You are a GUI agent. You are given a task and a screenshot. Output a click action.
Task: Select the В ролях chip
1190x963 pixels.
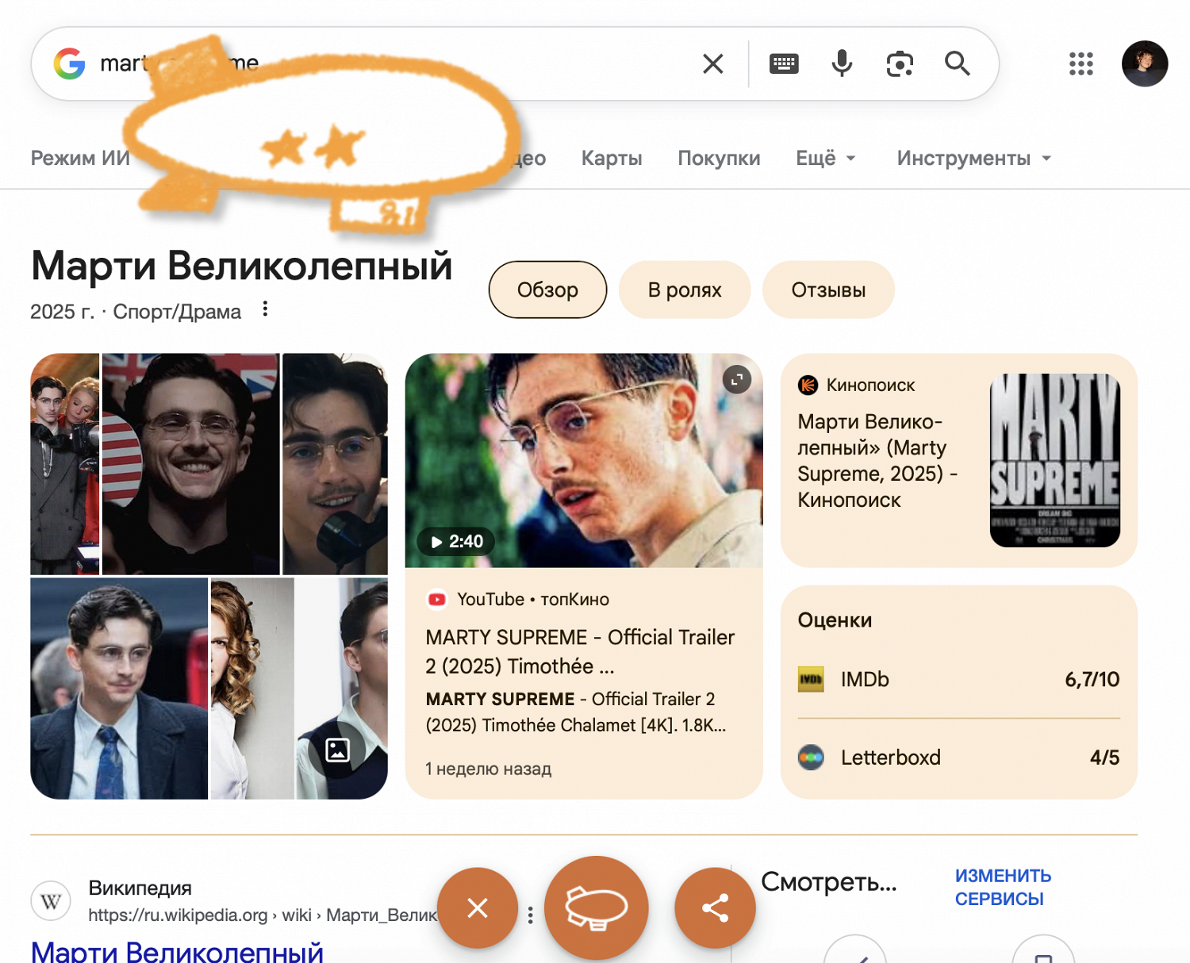[684, 290]
